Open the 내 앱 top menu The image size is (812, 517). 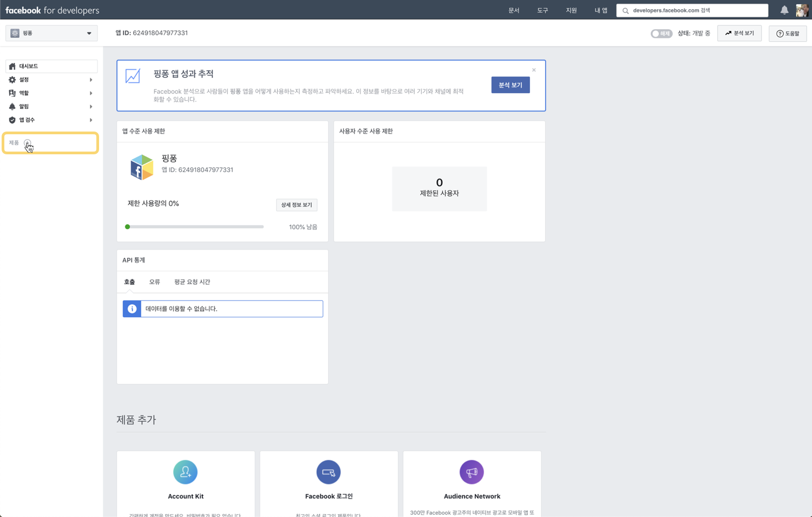click(601, 10)
